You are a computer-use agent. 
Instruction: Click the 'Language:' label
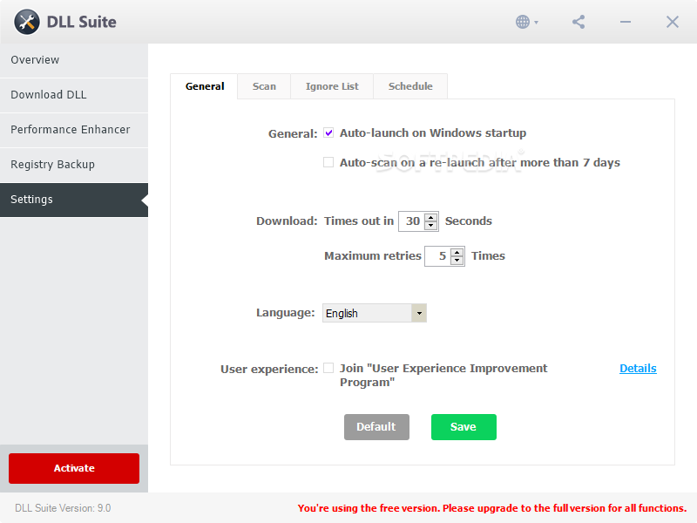pyautogui.click(x=286, y=313)
